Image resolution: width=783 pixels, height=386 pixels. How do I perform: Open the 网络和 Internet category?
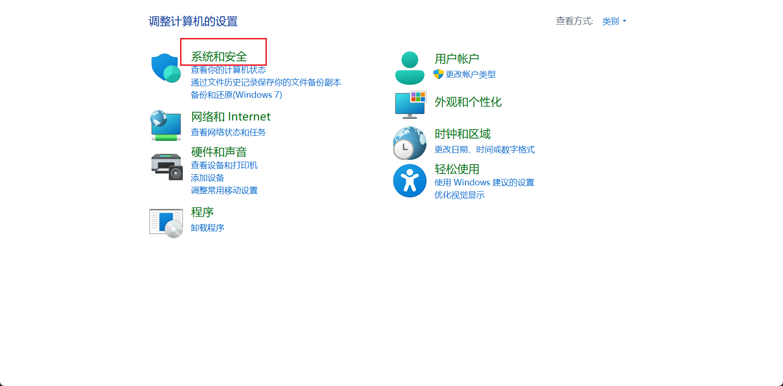pyautogui.click(x=231, y=117)
